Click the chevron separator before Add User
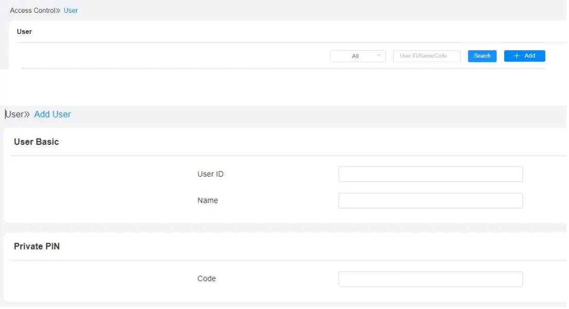The image size is (569, 309). click(27, 114)
